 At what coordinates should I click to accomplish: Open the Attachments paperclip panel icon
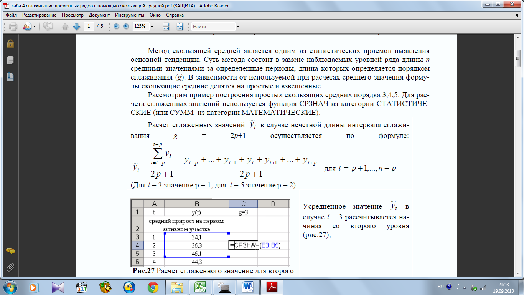click(10, 267)
